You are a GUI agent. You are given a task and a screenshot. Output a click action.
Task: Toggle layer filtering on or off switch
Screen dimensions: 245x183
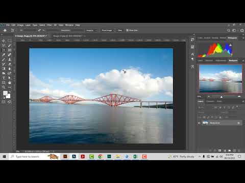[237, 107]
